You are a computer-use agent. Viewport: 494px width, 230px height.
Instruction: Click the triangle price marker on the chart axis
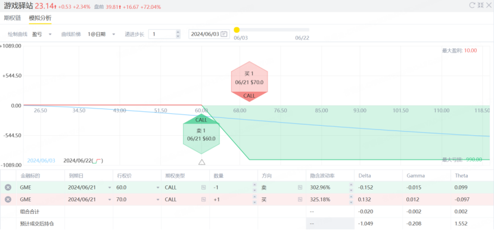(202, 162)
